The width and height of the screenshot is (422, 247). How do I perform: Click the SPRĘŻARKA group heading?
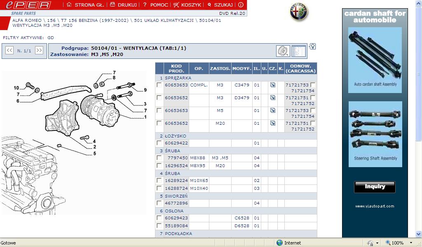(178, 78)
